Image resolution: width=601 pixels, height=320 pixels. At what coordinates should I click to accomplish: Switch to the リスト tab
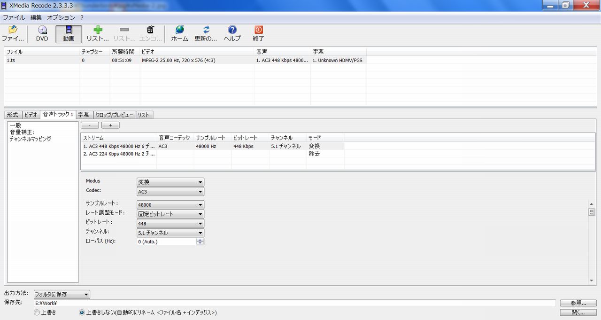[x=144, y=115]
